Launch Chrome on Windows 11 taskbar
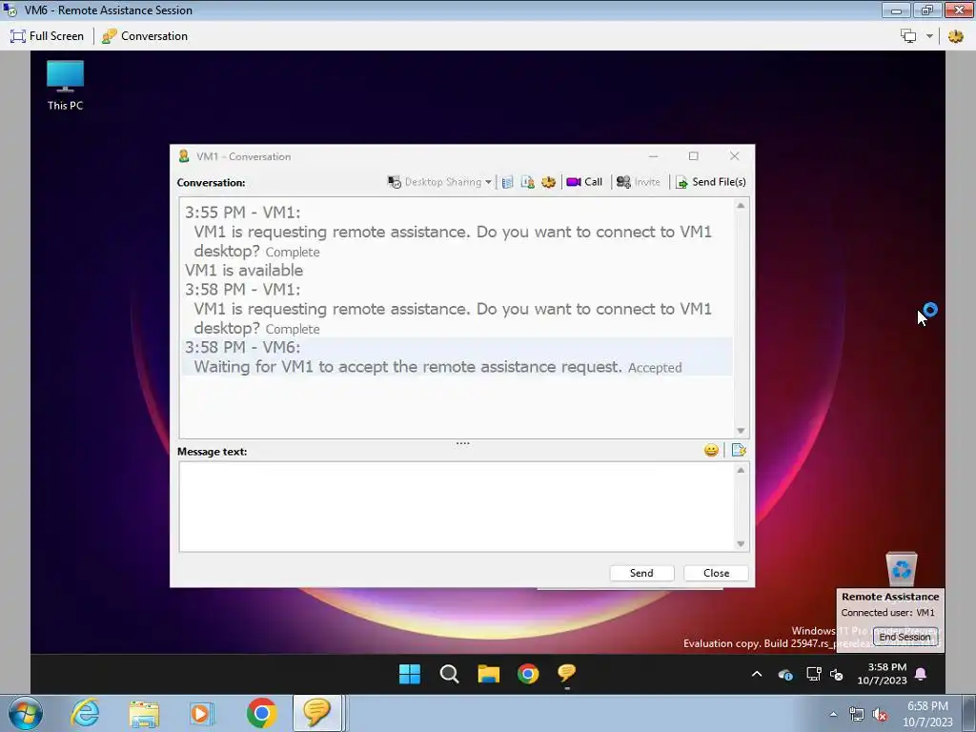This screenshot has width=976, height=732. click(x=528, y=674)
